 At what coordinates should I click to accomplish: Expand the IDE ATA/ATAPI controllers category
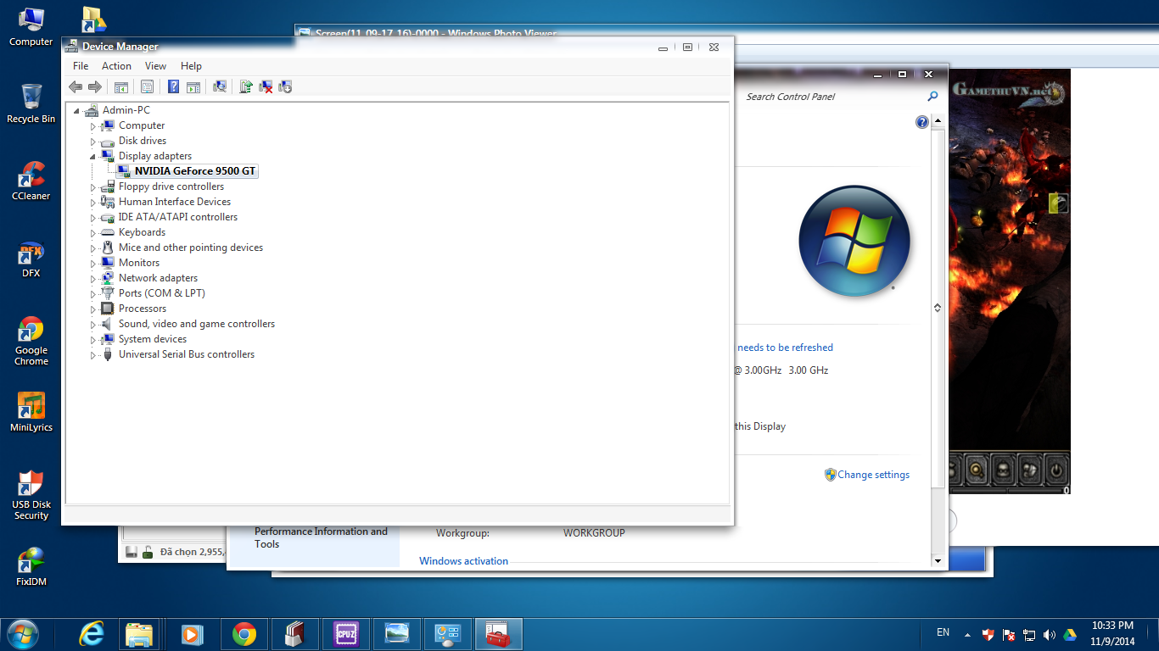93,218
